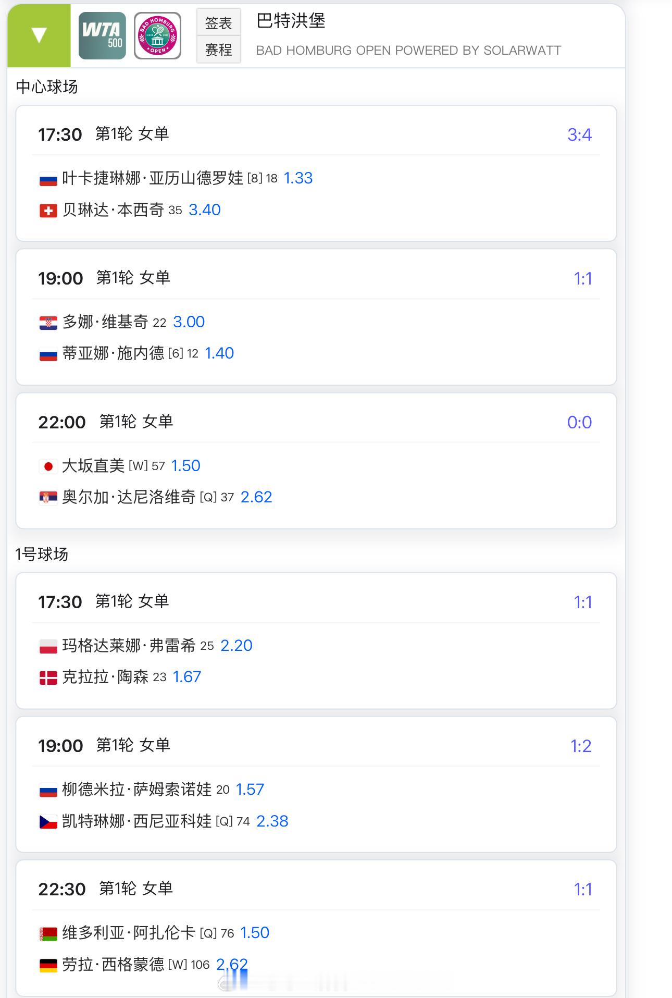This screenshot has height=998, width=672.
Task: Click the Croatian flag beside 多娜·维基奇
Action: click(48, 323)
